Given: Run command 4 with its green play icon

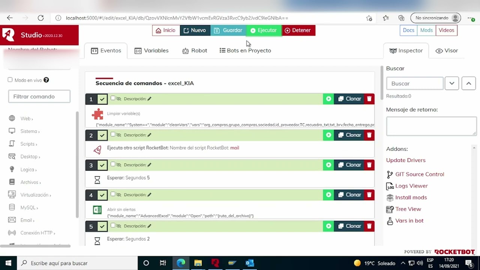Looking at the screenshot, I should point(328,195).
